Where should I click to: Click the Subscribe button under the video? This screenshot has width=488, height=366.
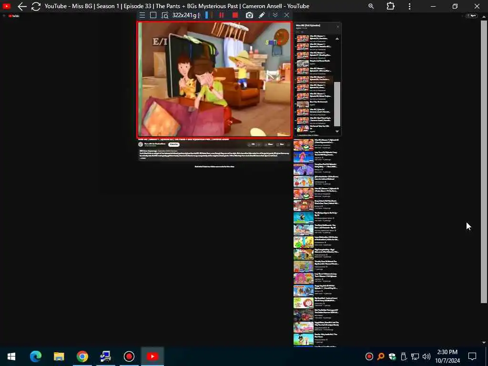click(174, 144)
